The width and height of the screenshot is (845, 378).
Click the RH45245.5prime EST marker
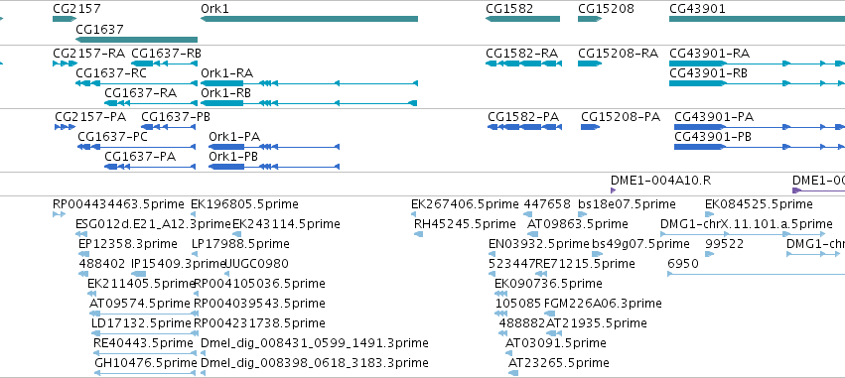click(418, 234)
